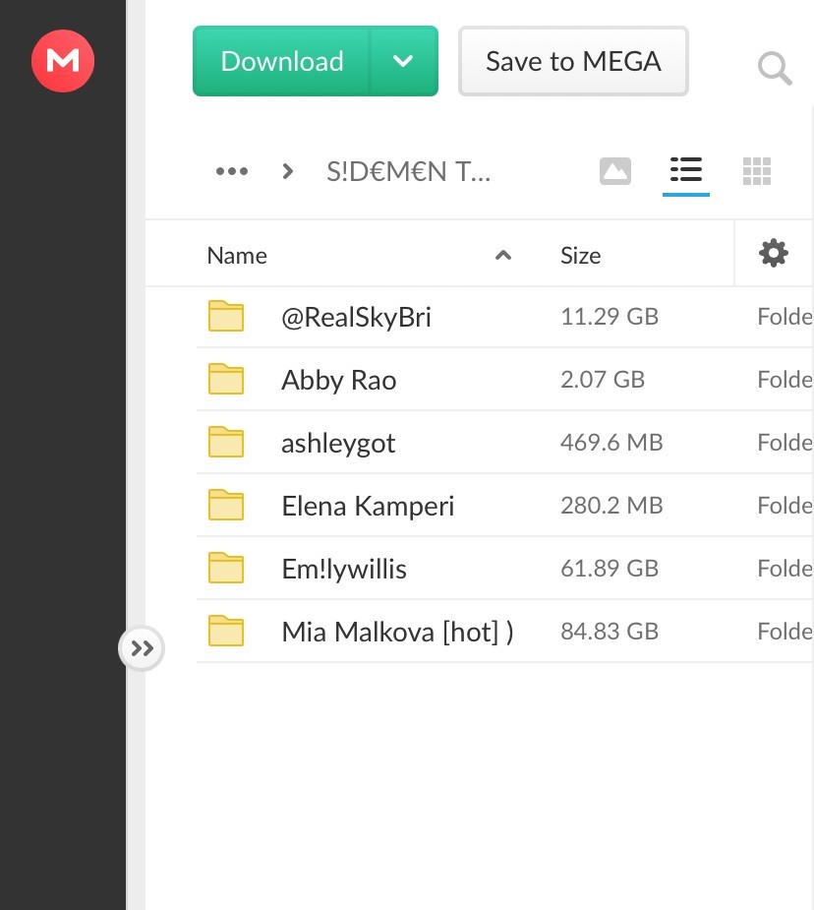The height and width of the screenshot is (910, 814).
Task: Click the breadcrumb chevron arrow
Action: pyautogui.click(x=288, y=171)
